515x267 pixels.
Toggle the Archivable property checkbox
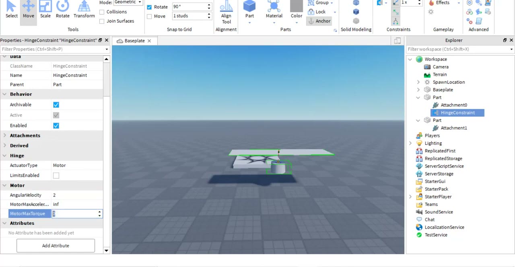pos(56,105)
